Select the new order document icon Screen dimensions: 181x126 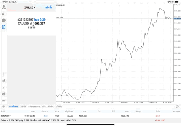4,27
